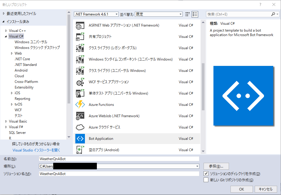This screenshot has height=195, width=281.
Task: Select the Bot Application template name
Action: pos(101,139)
